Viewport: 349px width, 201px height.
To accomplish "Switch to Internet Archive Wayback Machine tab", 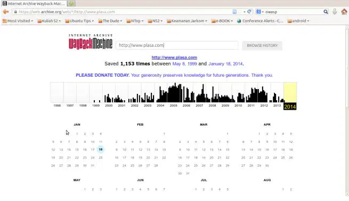I will coord(34,4).
